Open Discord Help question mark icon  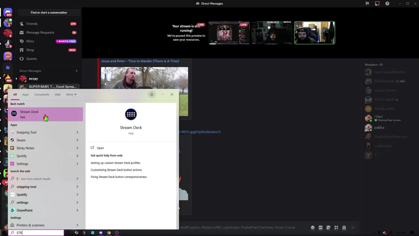(x=387, y=4)
